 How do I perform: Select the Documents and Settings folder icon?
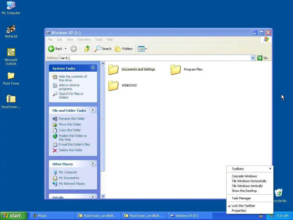coord(113,70)
